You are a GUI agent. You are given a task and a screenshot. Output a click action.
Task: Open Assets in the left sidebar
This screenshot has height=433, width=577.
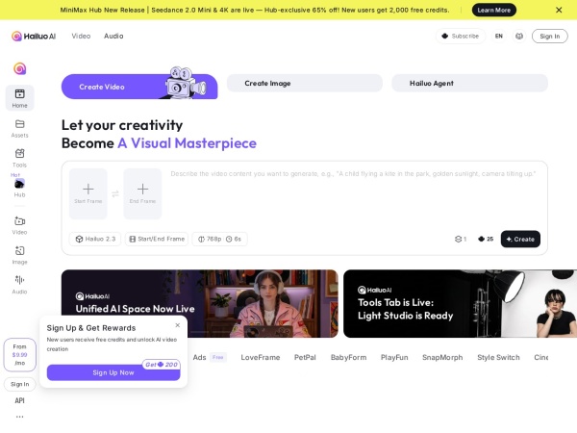19,129
